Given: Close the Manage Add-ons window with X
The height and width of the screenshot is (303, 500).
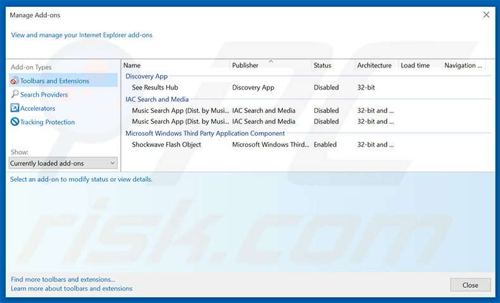Looking at the screenshot, I should [x=486, y=15].
